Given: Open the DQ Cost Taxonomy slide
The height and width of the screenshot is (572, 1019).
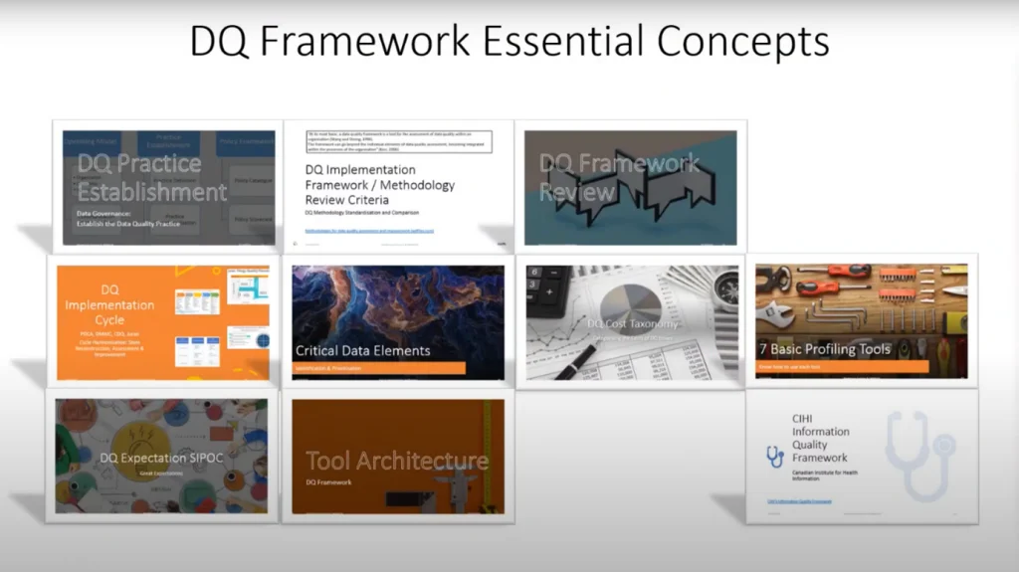Looking at the screenshot, I should [x=632, y=321].
